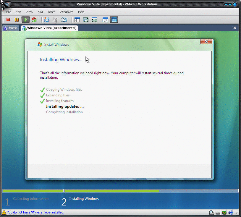Click the hard disk status bar icon
The width and height of the screenshot is (241, 217).
point(212,213)
